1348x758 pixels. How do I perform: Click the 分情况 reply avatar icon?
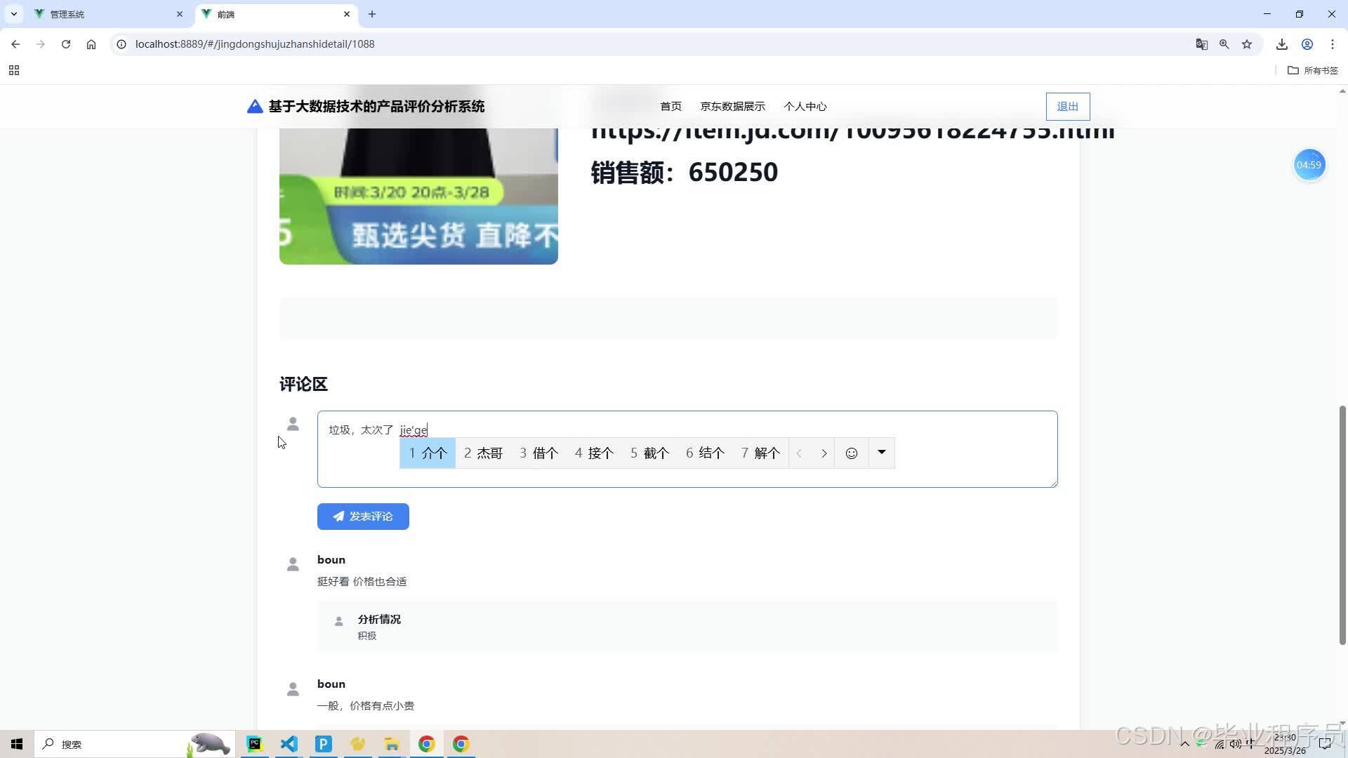point(338,621)
